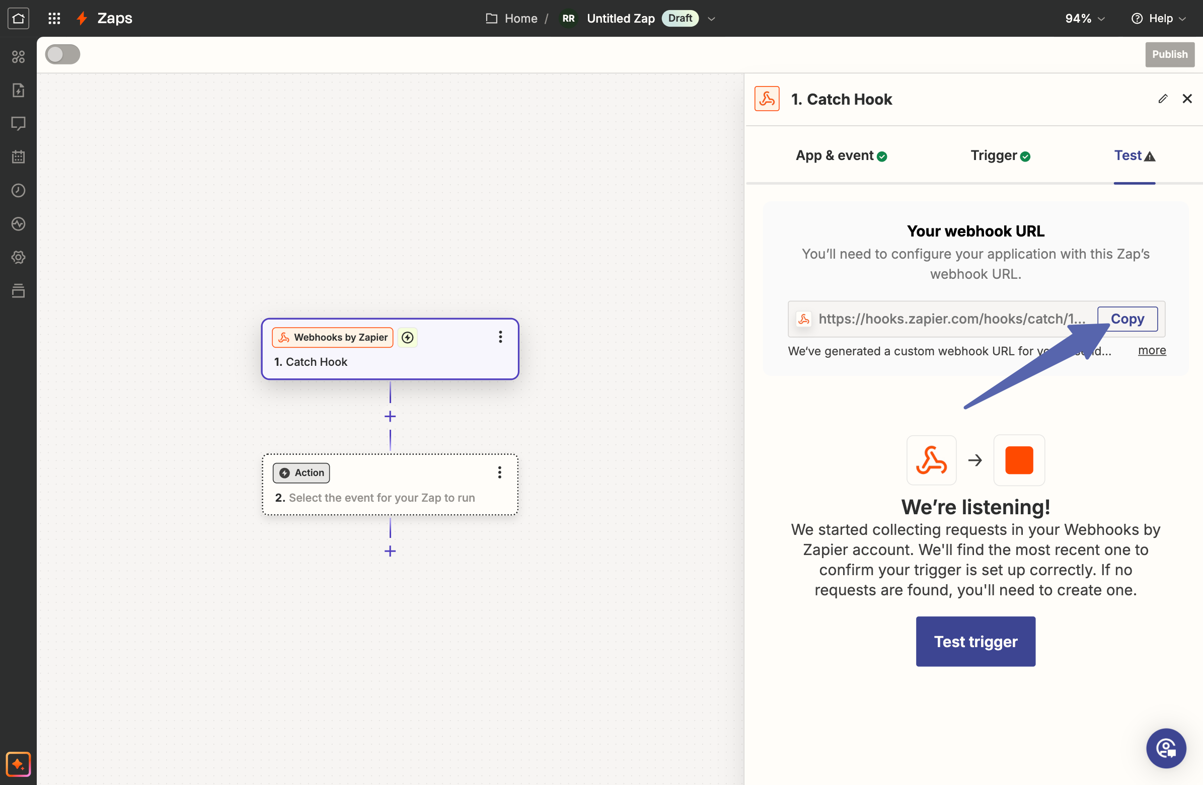Image resolution: width=1203 pixels, height=785 pixels.
Task: Open the apps grid menu icon
Action: pos(54,19)
